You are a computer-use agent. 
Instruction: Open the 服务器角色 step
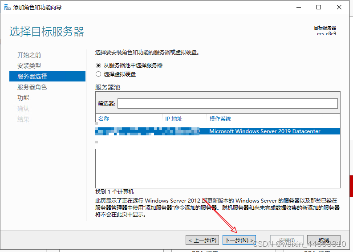pyautogui.click(x=32, y=87)
